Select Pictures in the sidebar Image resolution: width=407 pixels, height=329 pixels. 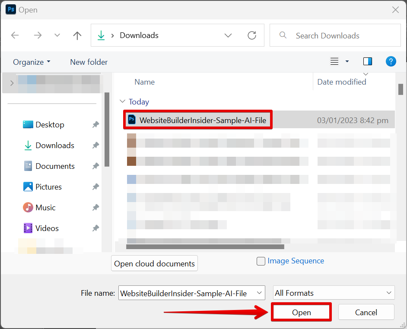(48, 187)
